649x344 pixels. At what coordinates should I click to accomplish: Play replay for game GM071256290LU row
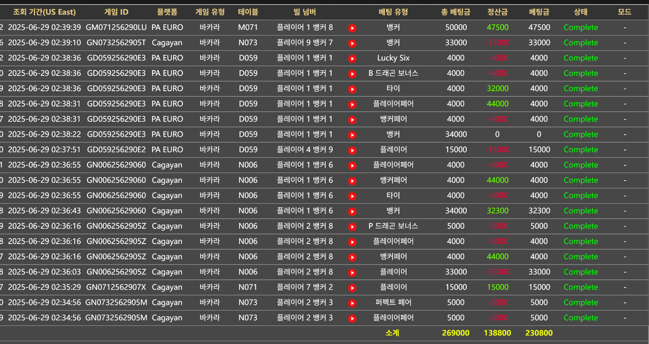(x=352, y=28)
